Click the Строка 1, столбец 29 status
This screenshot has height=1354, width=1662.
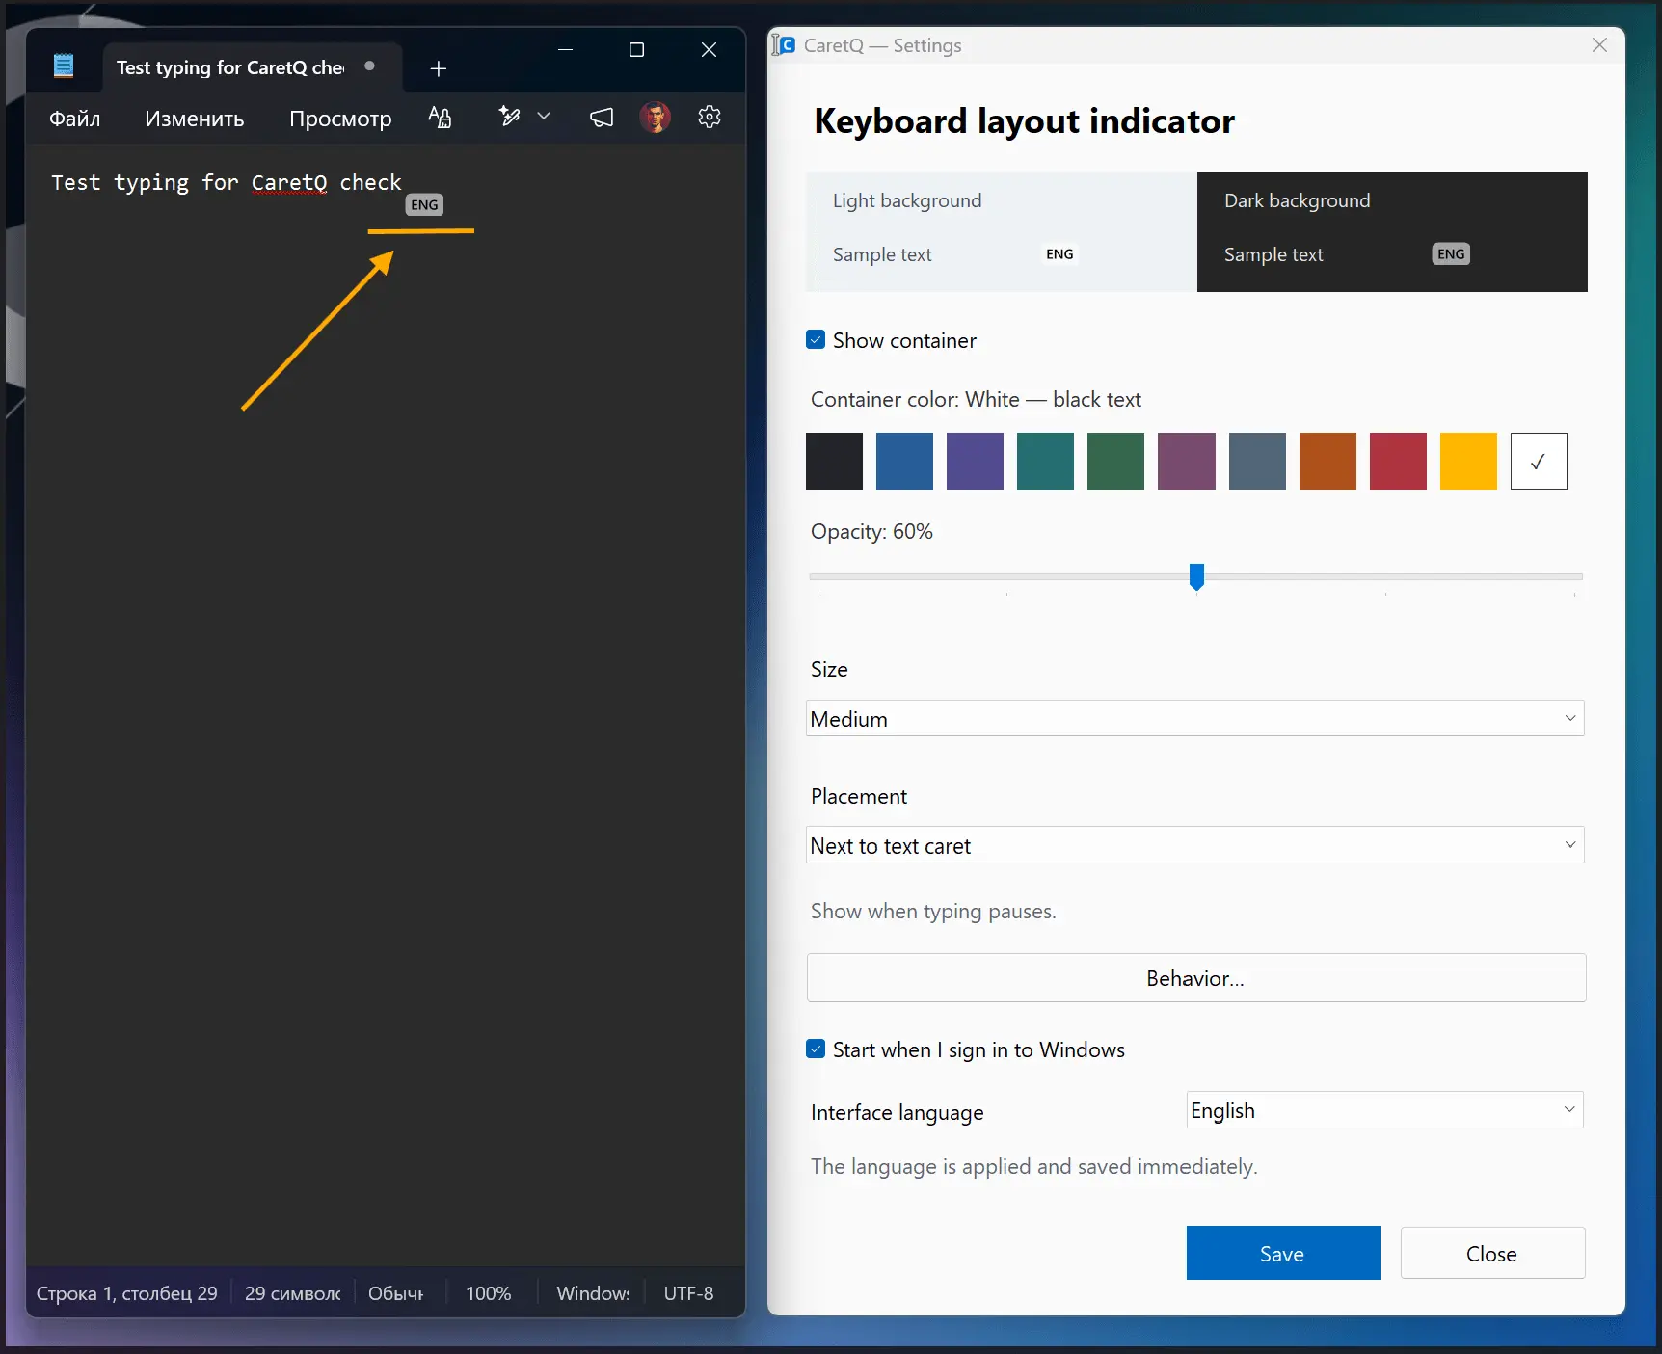pos(126,1293)
